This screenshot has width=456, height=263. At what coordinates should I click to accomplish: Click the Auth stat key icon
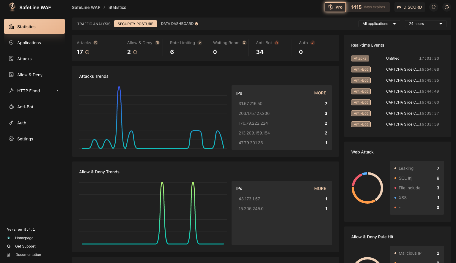(x=313, y=43)
